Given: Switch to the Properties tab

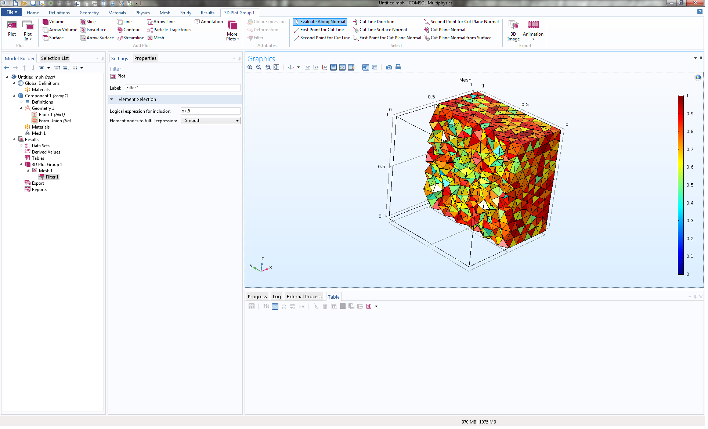Looking at the screenshot, I should [145, 58].
